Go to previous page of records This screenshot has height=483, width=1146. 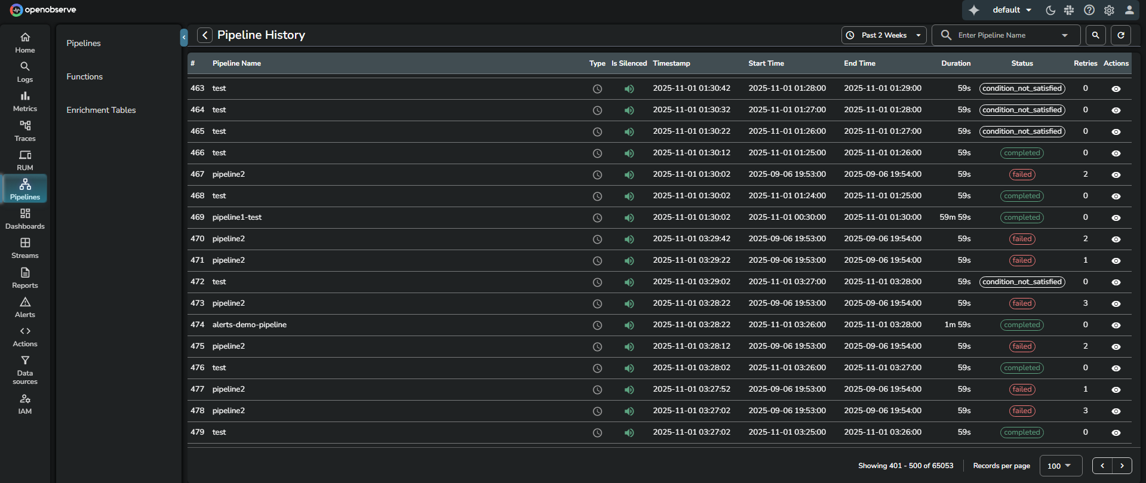click(1102, 466)
